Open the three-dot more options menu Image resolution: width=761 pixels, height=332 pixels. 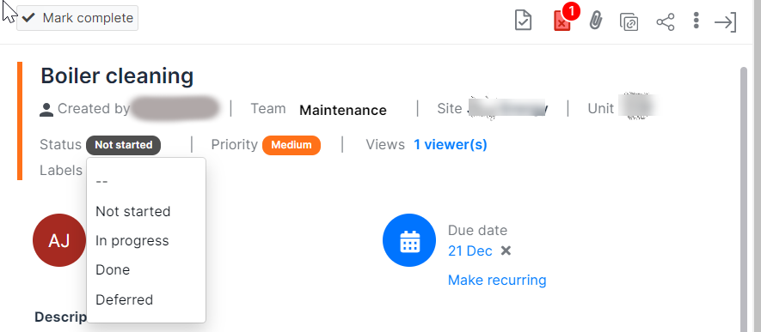(x=697, y=21)
